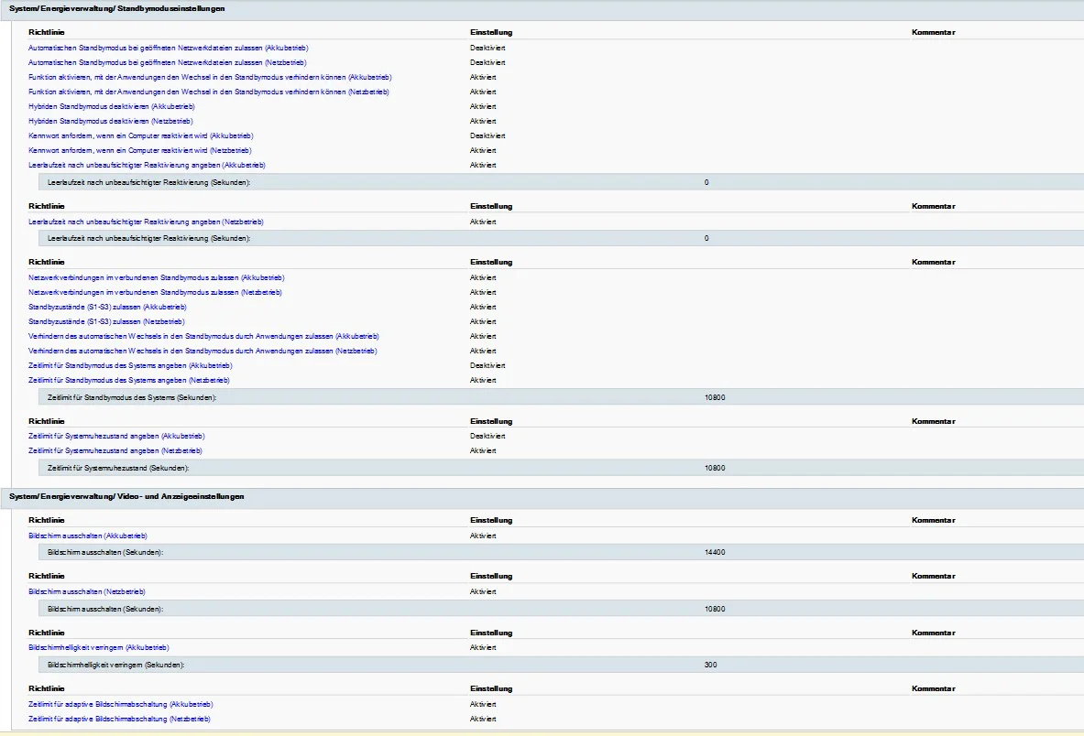Open Standbyzustände (S1-S3) zulassen (Akkubetrieb) link

click(107, 308)
